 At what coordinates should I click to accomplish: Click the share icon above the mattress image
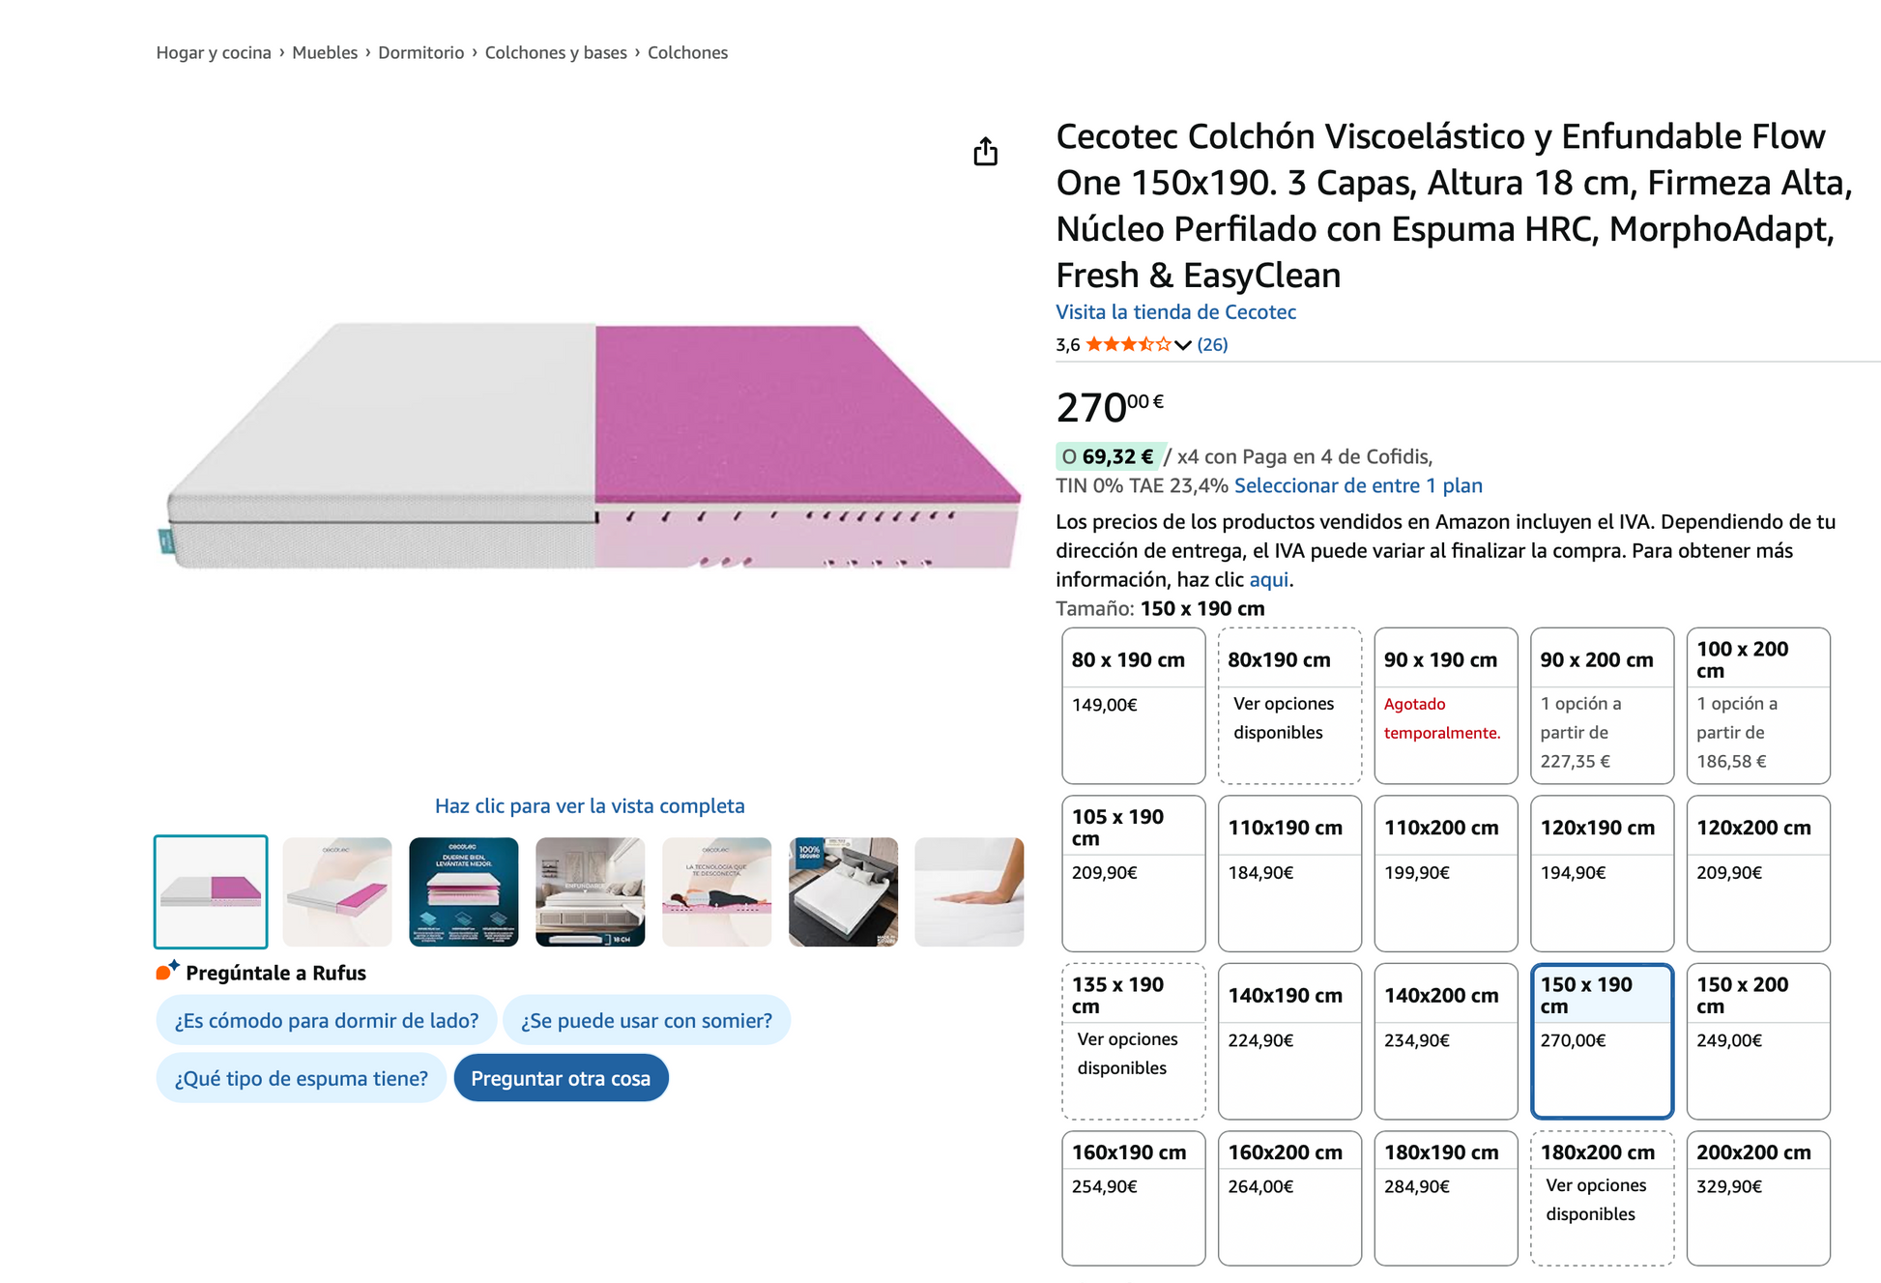985,152
